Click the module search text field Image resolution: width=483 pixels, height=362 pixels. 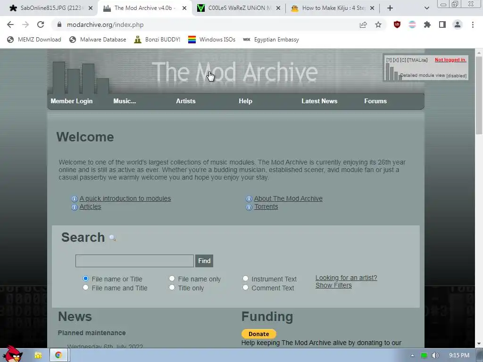134,261
